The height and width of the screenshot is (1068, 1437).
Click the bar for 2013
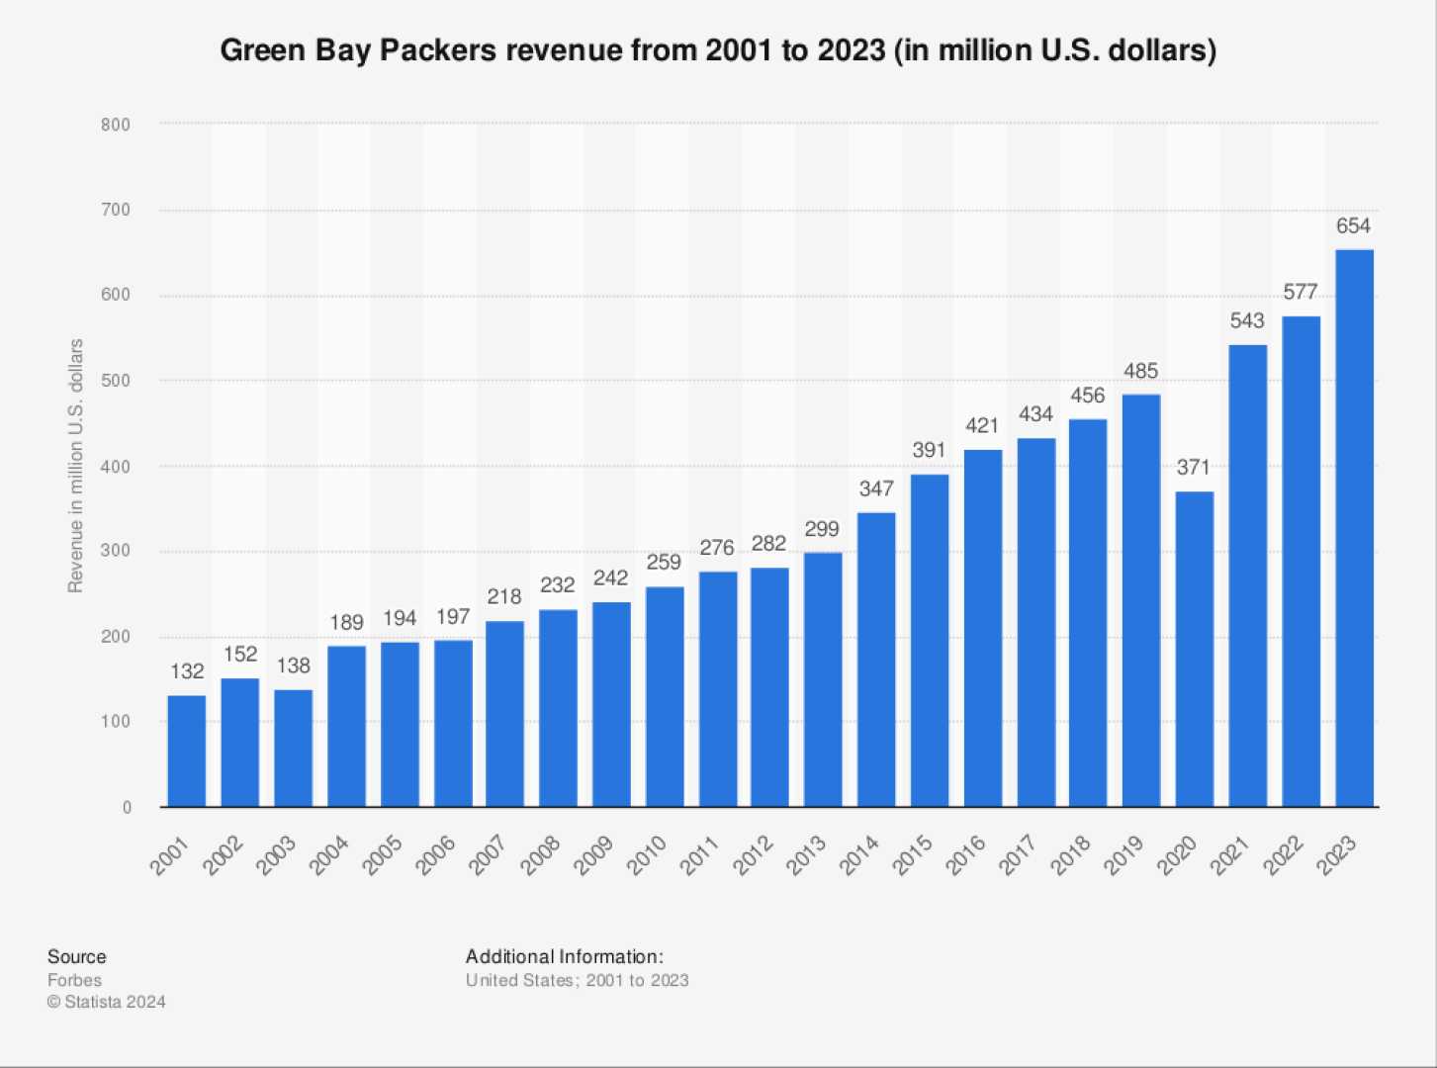pyautogui.click(x=824, y=679)
